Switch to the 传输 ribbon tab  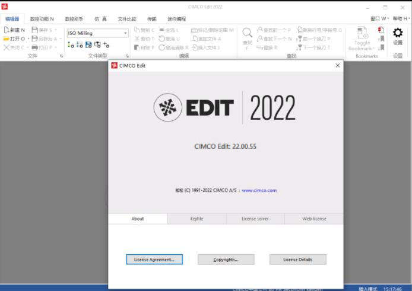(x=151, y=19)
